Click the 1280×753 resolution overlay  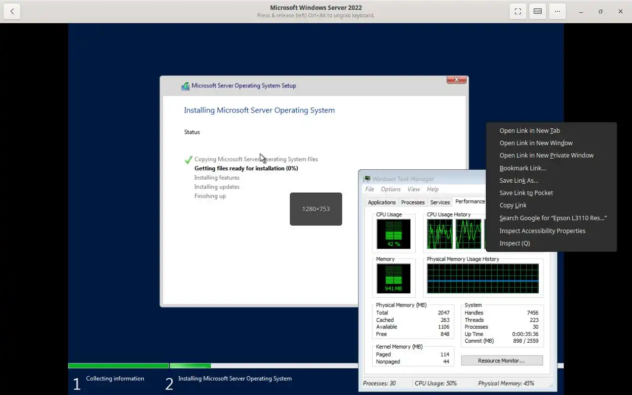pos(316,209)
